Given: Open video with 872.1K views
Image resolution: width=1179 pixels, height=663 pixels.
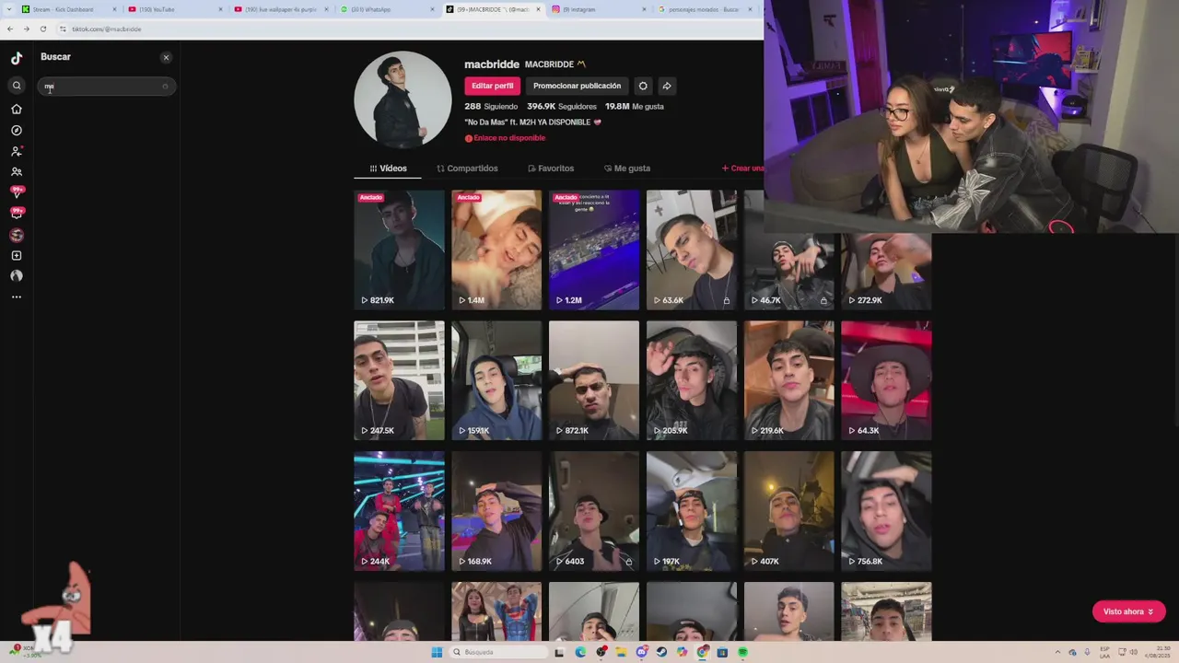Looking at the screenshot, I should pos(594,380).
